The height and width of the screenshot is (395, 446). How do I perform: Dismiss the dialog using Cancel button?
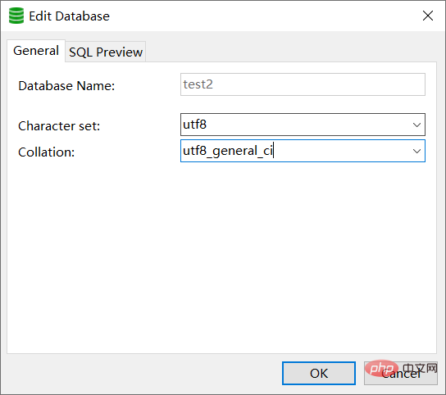pyautogui.click(x=401, y=374)
